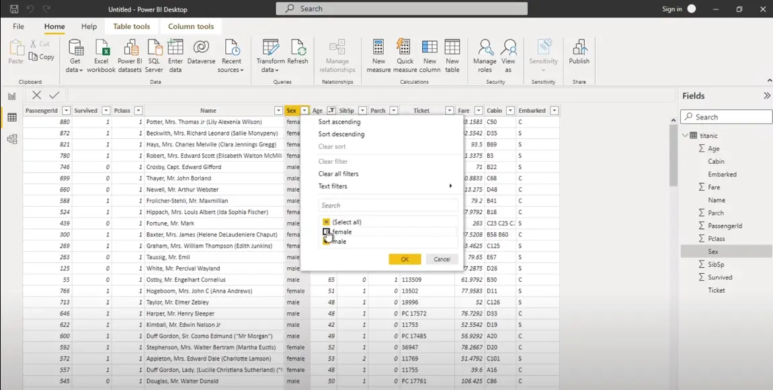Select the Age field in Fields

point(713,149)
